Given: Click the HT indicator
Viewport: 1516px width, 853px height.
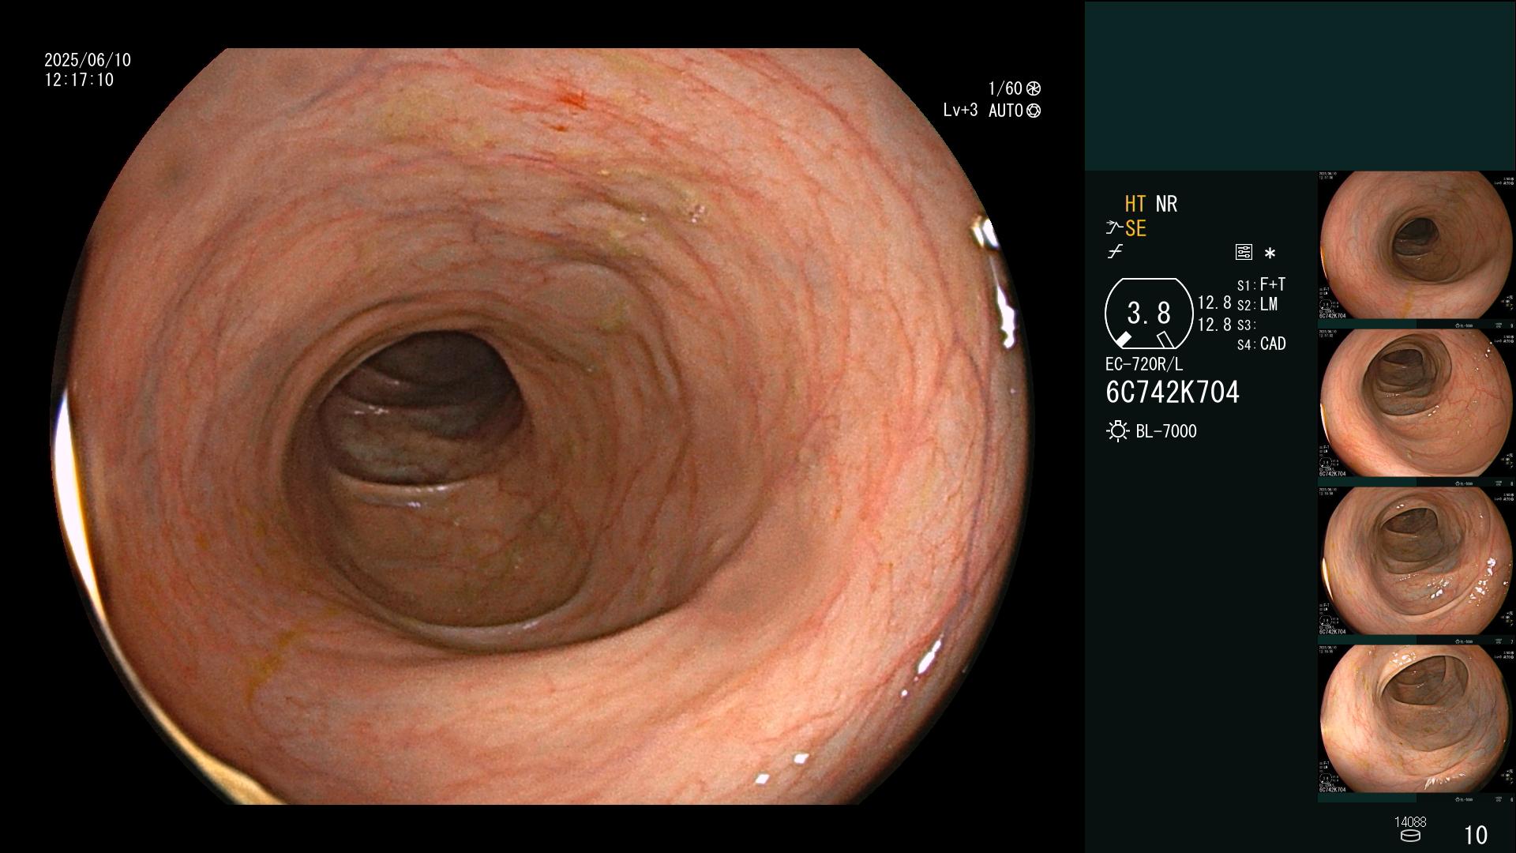Looking at the screenshot, I should tap(1135, 204).
